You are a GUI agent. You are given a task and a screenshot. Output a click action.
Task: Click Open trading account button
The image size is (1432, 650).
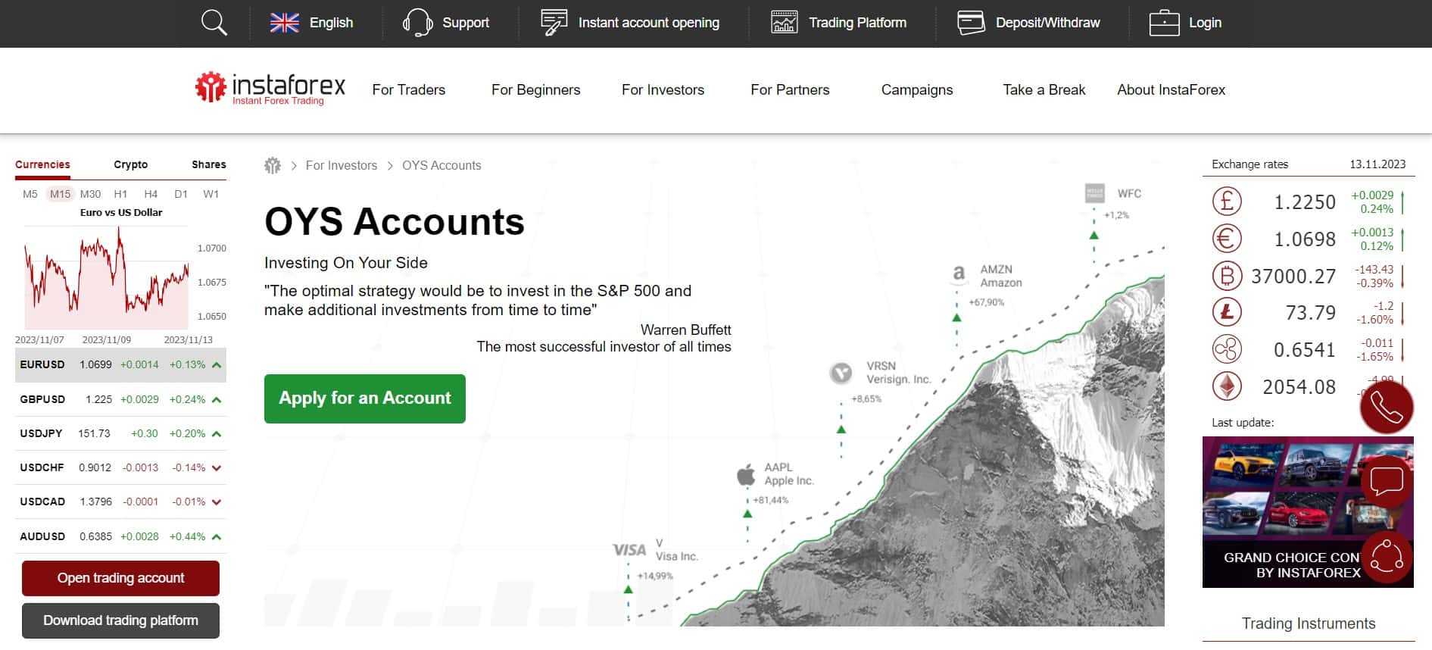(120, 578)
